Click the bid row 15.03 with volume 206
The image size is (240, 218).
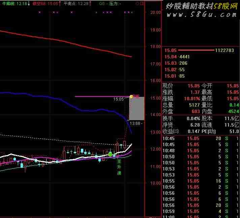pyautogui.click(x=176, y=63)
